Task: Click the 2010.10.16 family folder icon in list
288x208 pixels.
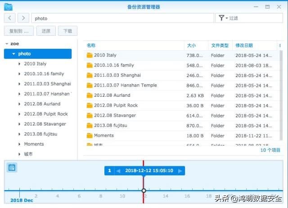Action: pyautogui.click(x=90, y=65)
